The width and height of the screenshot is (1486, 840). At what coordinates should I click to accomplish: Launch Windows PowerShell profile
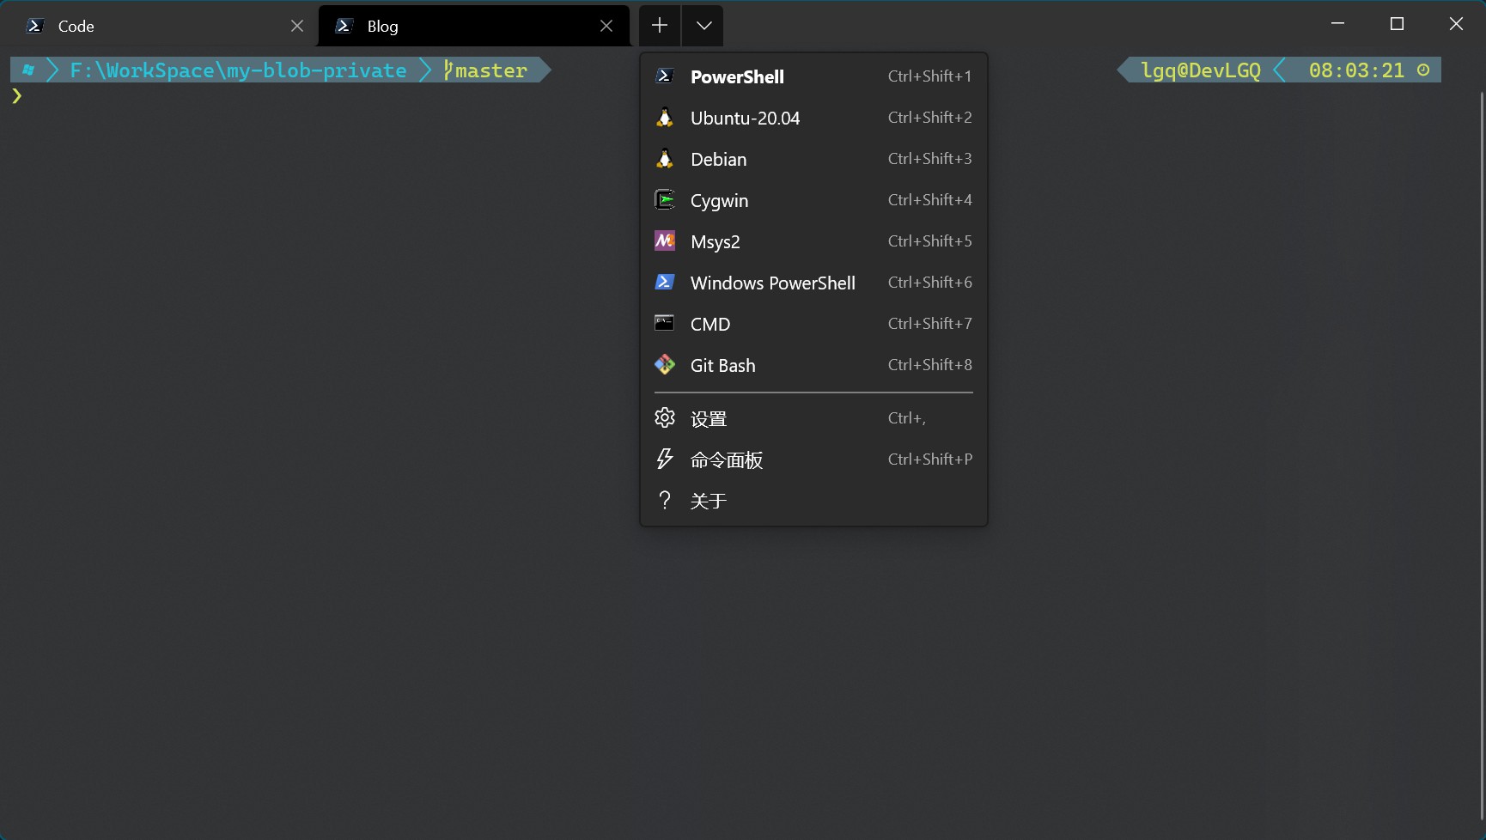point(813,283)
